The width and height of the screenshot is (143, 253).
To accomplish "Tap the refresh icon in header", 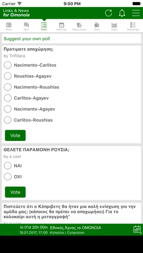I will [108, 13].
